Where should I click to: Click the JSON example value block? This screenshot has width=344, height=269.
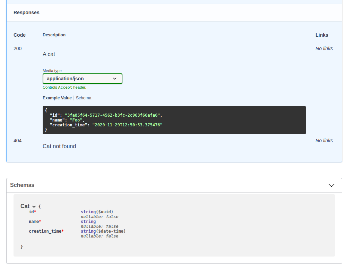pos(173,120)
